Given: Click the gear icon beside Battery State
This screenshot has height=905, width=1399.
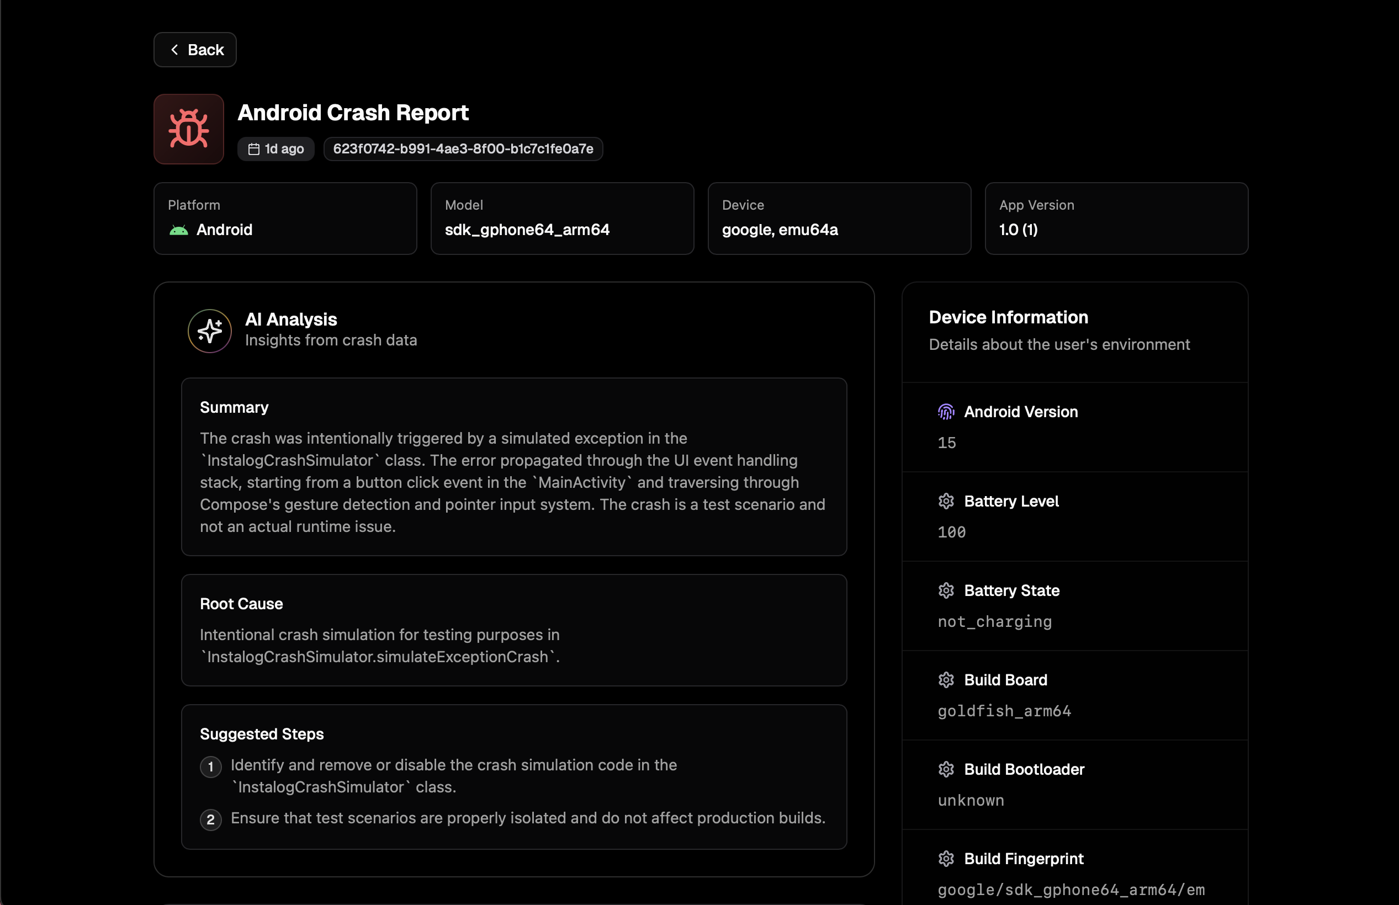Looking at the screenshot, I should click(946, 590).
